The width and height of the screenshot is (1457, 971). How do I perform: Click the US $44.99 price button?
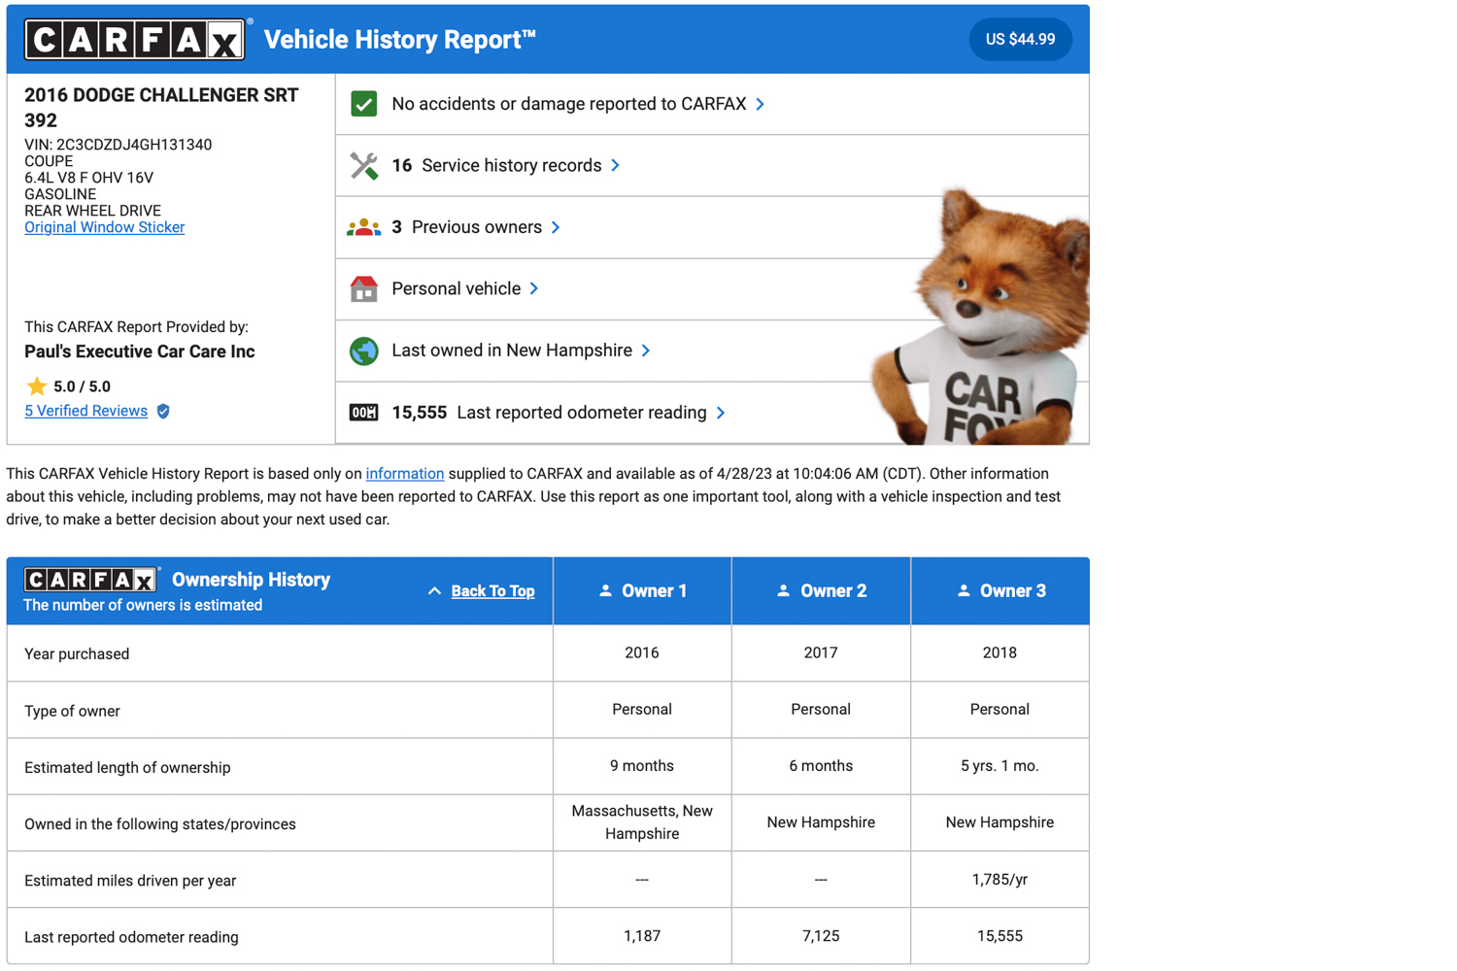tap(1020, 40)
